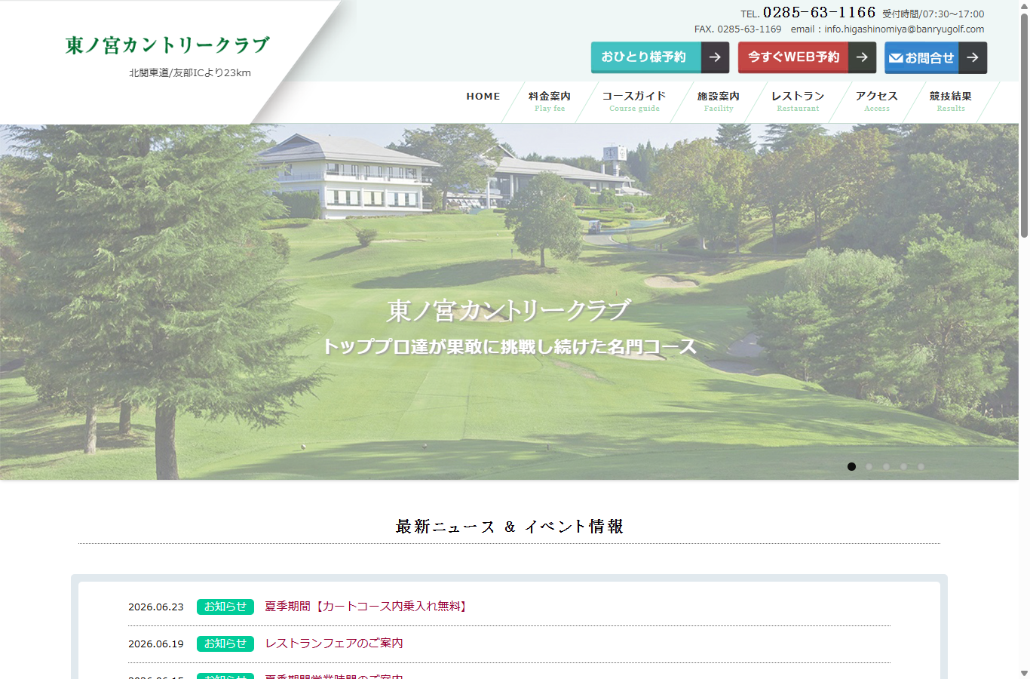Image resolution: width=1030 pixels, height=679 pixels.
Task: Switch to the fifth carousel slide dot
Action: click(921, 466)
